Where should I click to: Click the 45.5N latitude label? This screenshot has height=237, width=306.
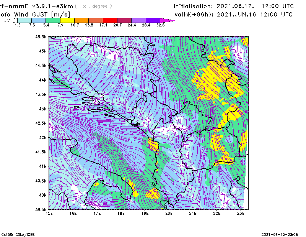tap(41, 36)
